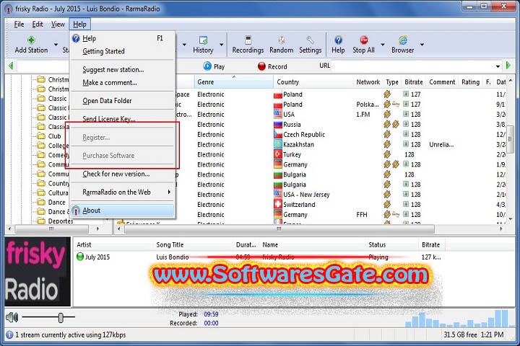Click the Unrelia... comment cell
This screenshot has height=346, width=520.
(x=441, y=144)
